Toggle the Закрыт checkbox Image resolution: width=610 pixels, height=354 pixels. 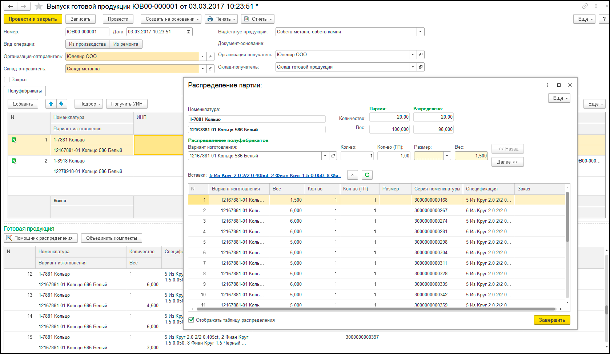[7, 80]
